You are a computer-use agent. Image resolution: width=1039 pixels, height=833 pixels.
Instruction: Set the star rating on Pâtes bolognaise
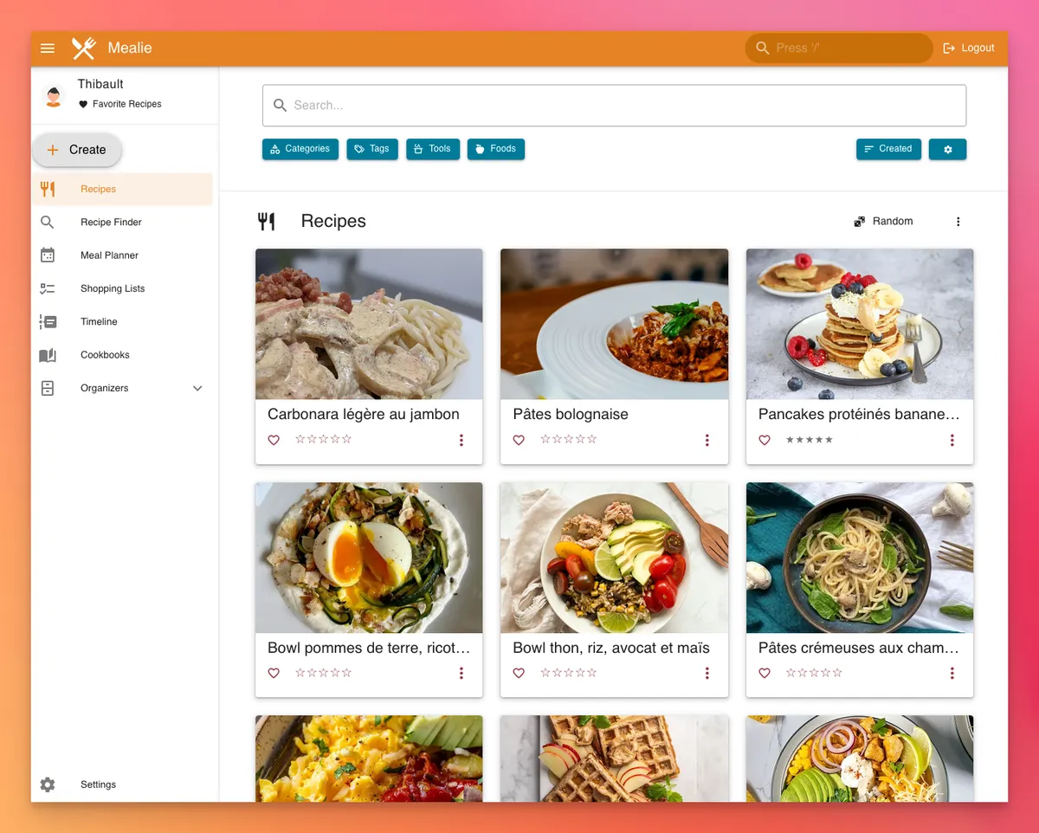pyautogui.click(x=569, y=439)
